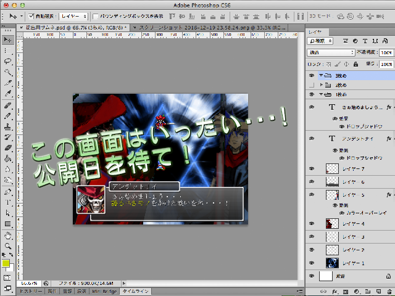
Task: Enable show bounding box checkbox
Action: click(x=96, y=17)
